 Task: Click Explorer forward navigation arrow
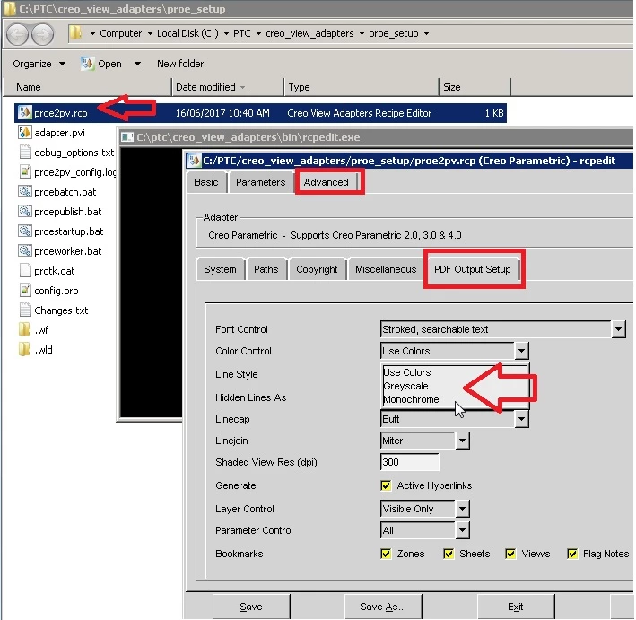click(x=42, y=34)
